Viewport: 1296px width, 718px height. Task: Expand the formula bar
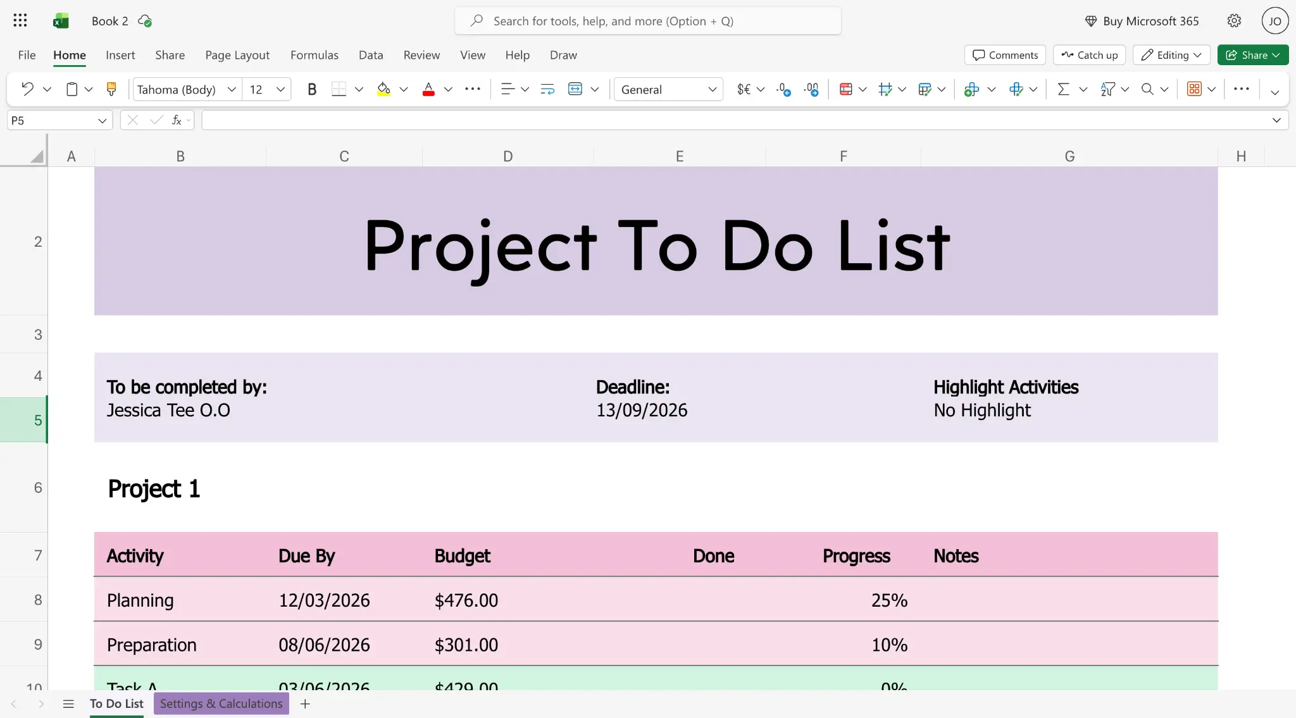1276,120
